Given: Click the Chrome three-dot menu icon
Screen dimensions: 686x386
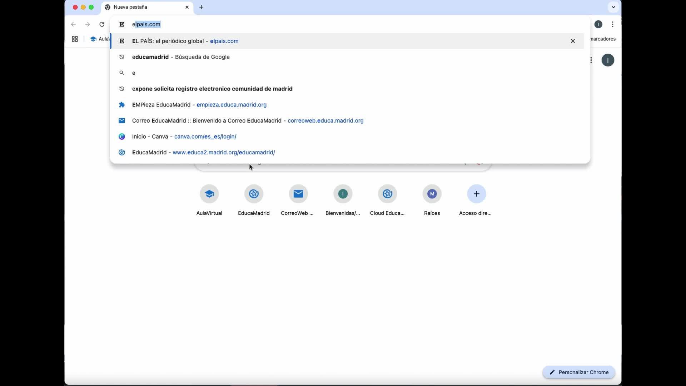Looking at the screenshot, I should 613,24.
